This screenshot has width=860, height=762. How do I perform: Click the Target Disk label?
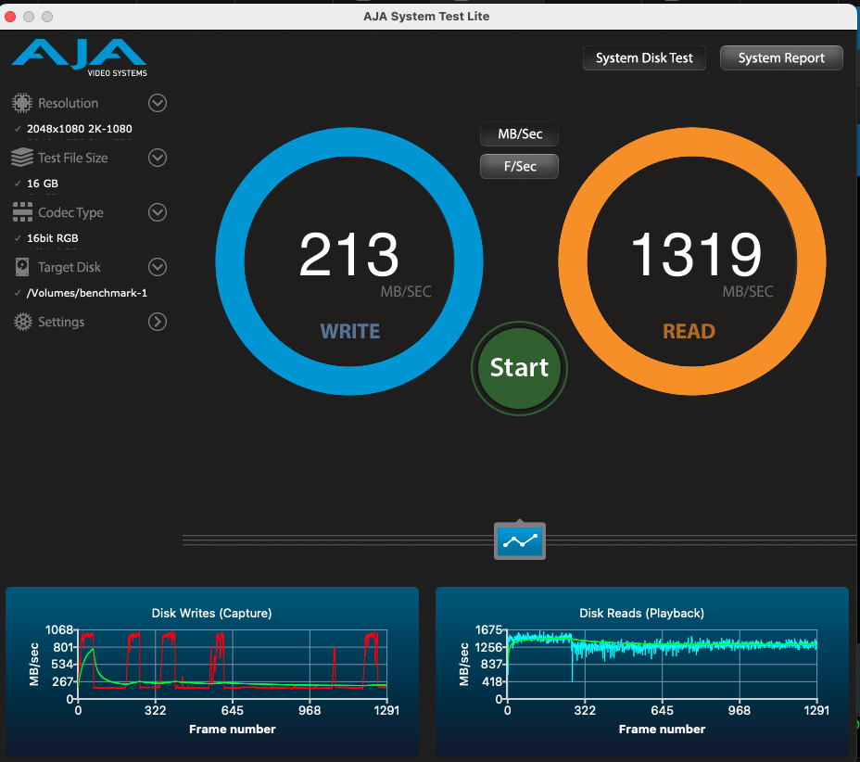[x=70, y=267]
